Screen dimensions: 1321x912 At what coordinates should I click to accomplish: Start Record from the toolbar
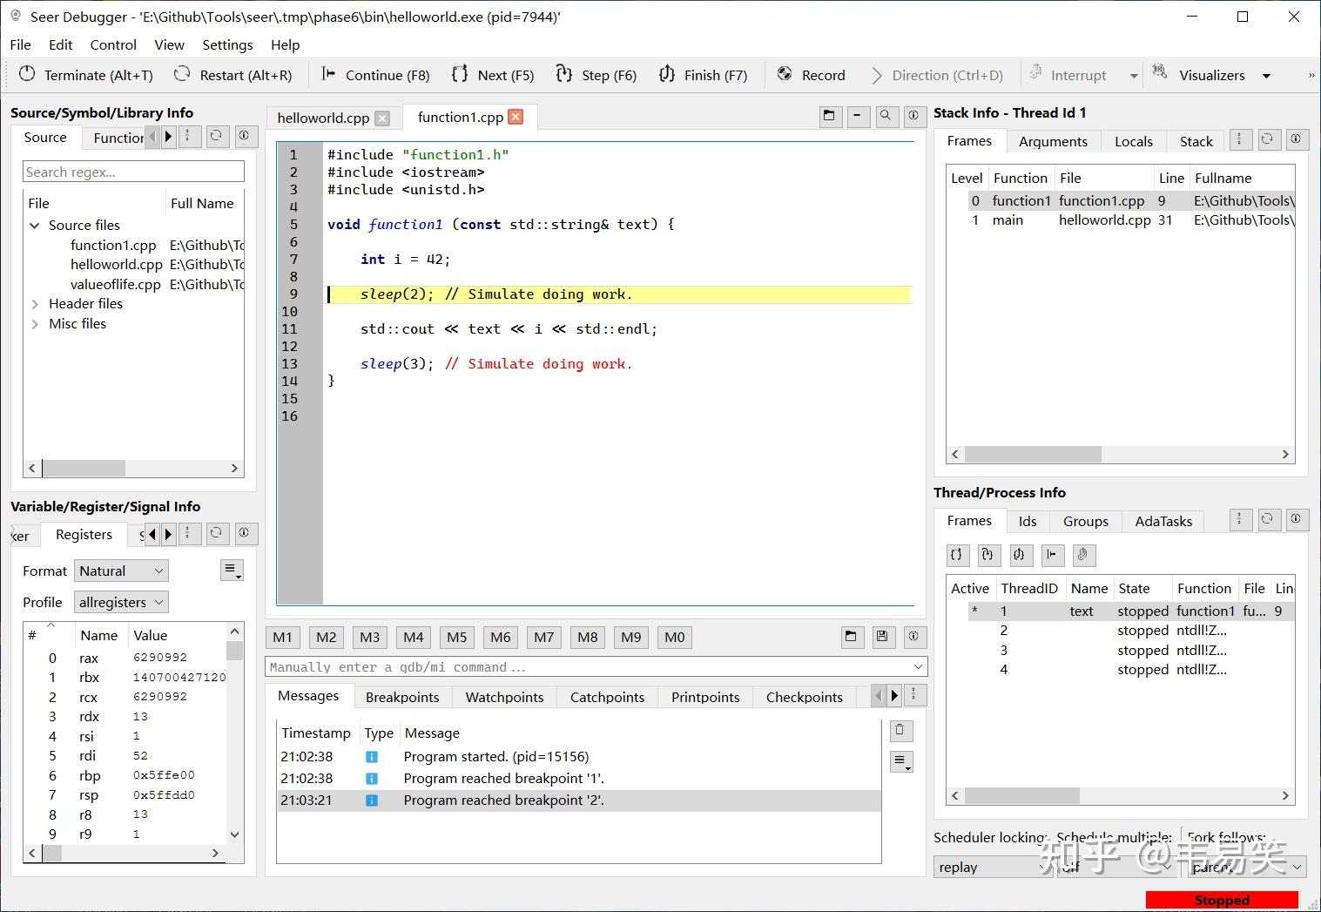(x=811, y=75)
